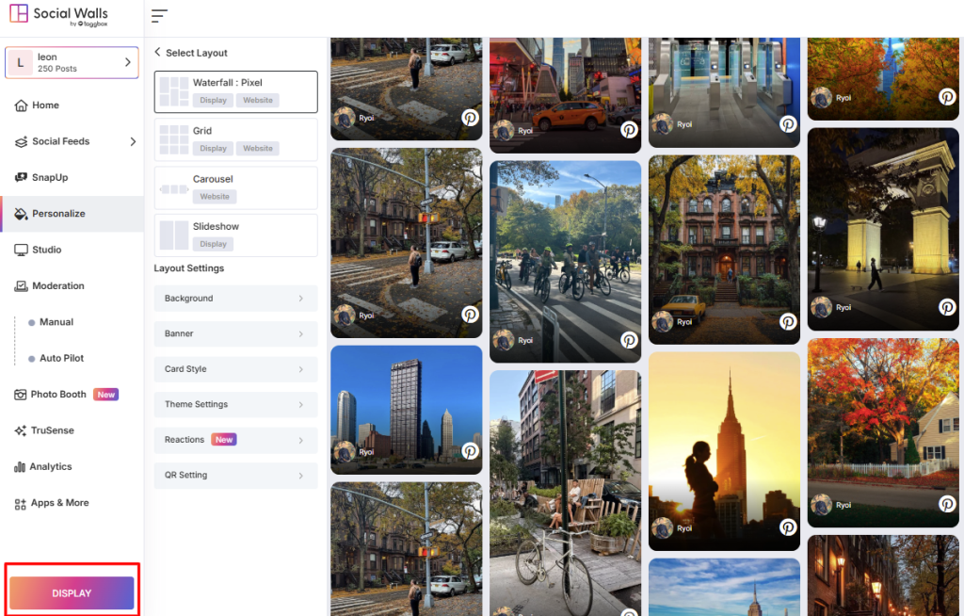This screenshot has width=964, height=616.
Task: Open Manual under Moderation
Action: pyautogui.click(x=56, y=322)
